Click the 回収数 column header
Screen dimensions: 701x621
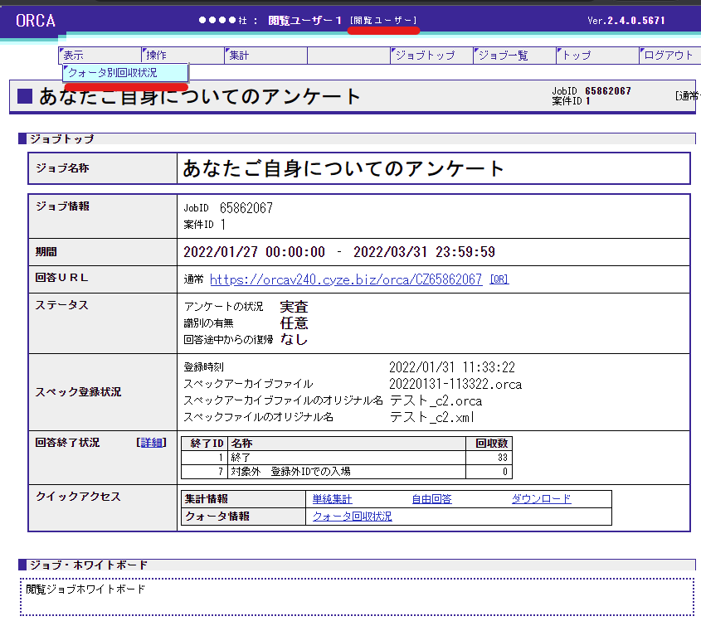click(489, 444)
